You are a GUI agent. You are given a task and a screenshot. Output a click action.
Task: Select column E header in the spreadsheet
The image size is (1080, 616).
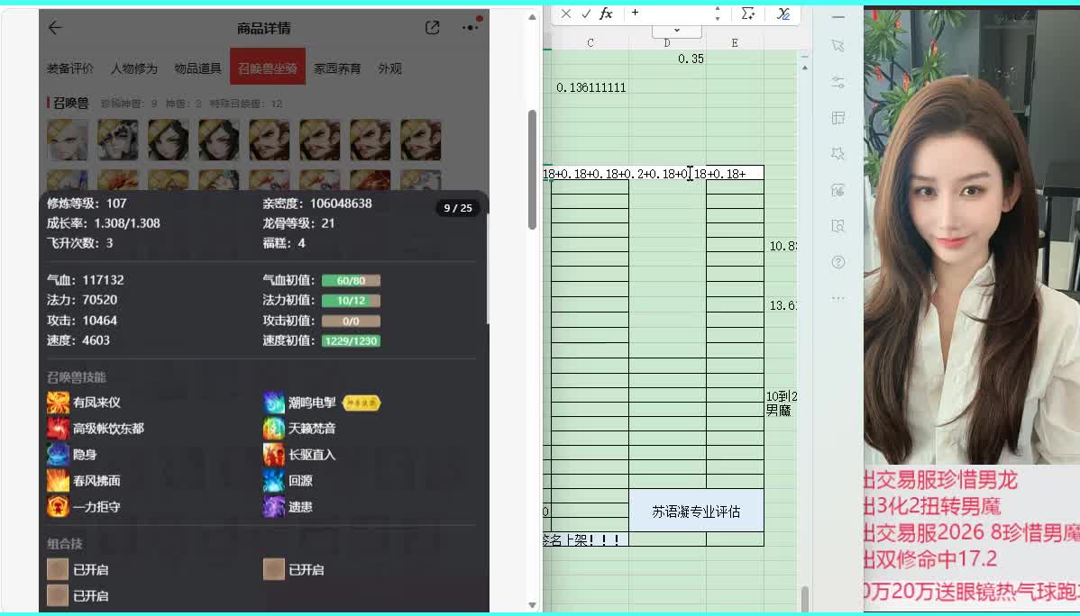pyautogui.click(x=735, y=42)
